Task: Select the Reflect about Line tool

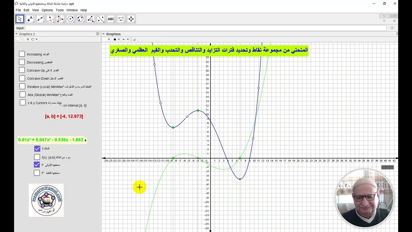Action: click(x=101, y=19)
